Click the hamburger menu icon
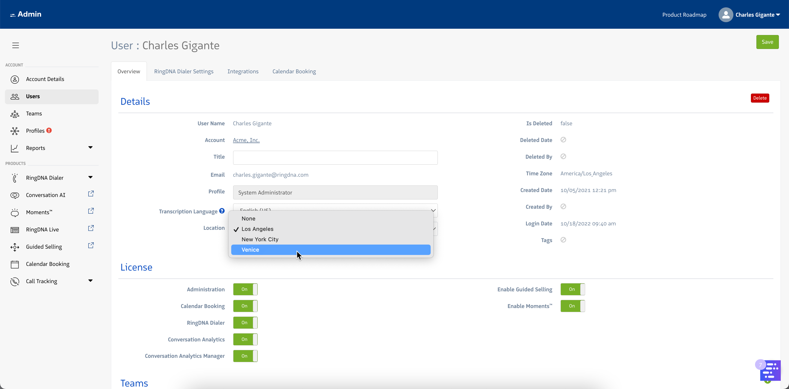This screenshot has width=789, height=389. (16, 45)
